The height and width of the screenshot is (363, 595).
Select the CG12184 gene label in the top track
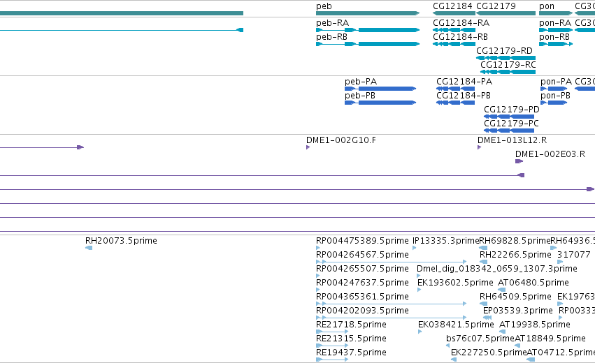452,6
